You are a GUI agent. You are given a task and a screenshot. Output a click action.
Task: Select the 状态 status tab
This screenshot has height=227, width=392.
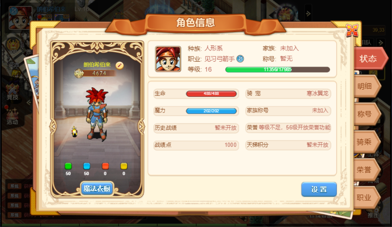(370, 59)
